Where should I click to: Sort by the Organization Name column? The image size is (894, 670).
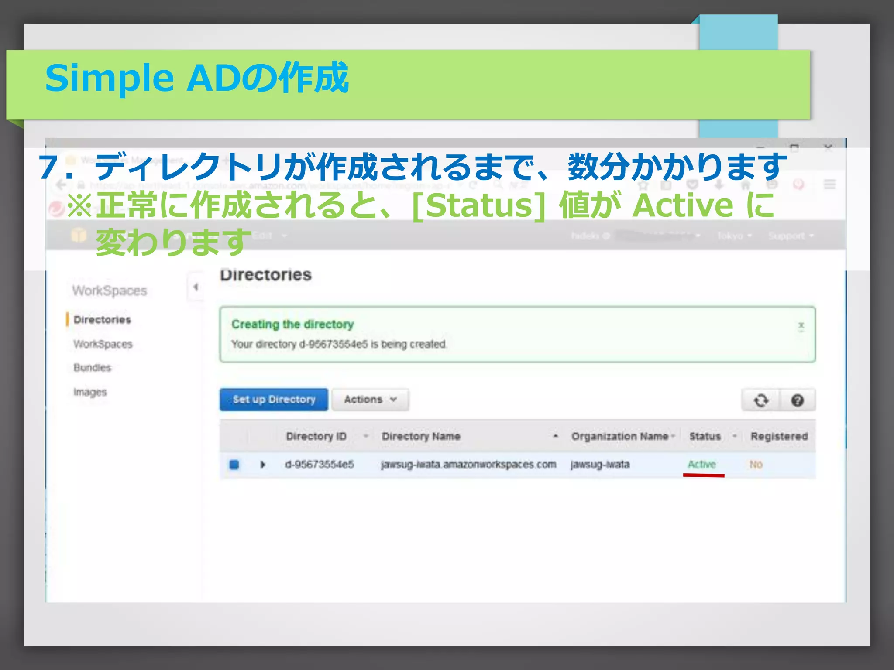[620, 436]
